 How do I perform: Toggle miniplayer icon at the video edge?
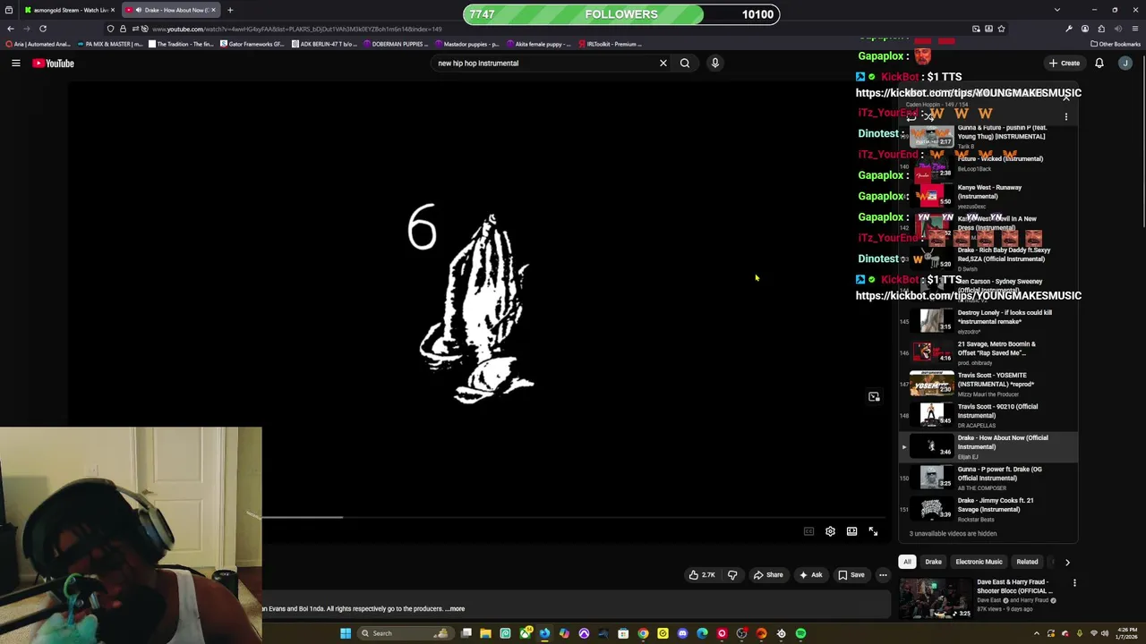click(x=874, y=396)
